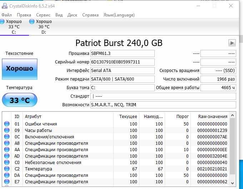Click the Скорость вращения field (SSD)
The width and height of the screenshot is (243, 189).
point(218,71)
